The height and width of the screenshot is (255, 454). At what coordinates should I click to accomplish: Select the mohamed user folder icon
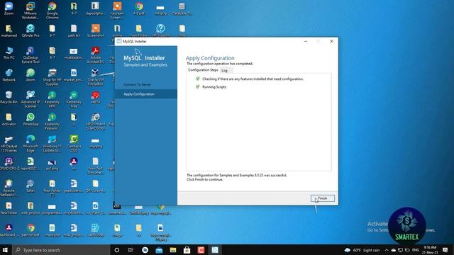(x=9, y=30)
